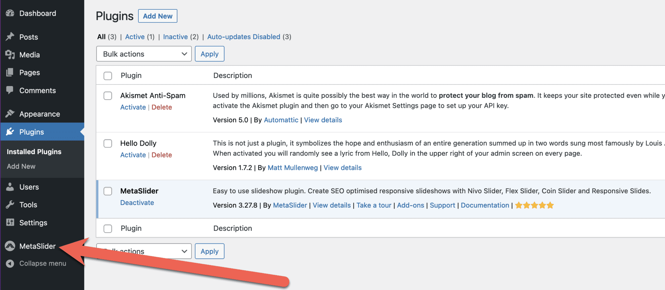
Task: Click MetaSlider's five-star rating
Action: (x=534, y=205)
